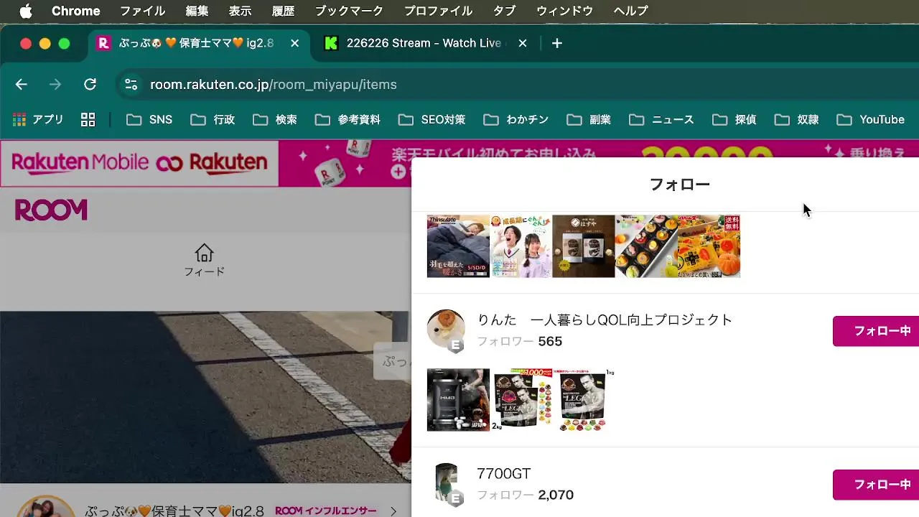
Task: Open りんた 一人暮らしQOL向上プロジェクト profile name
Action: tap(605, 320)
